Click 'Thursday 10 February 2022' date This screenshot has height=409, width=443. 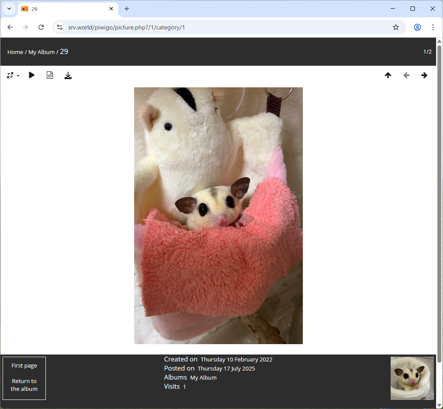237,360
